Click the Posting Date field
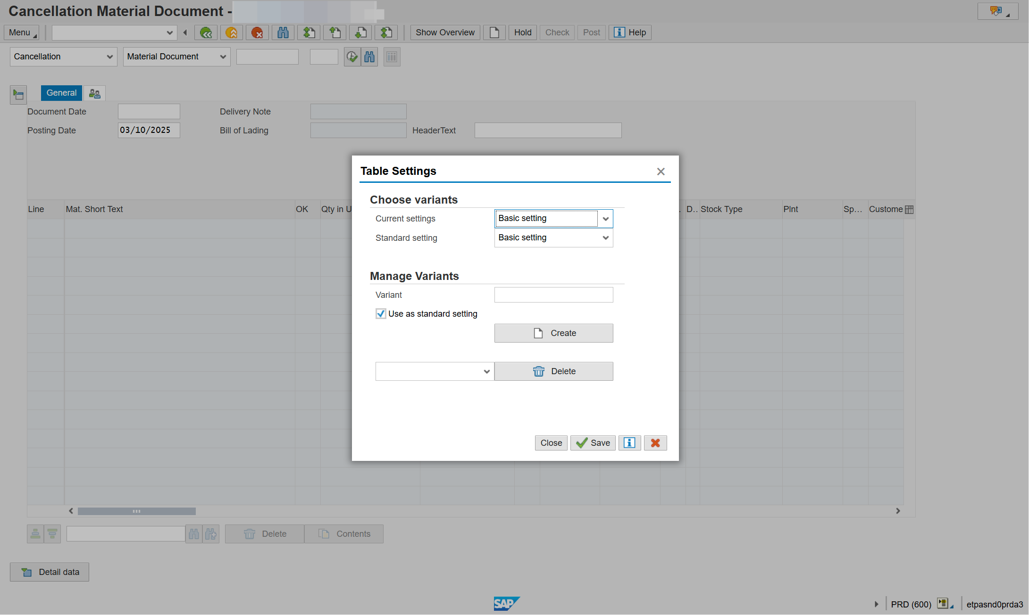 point(149,131)
